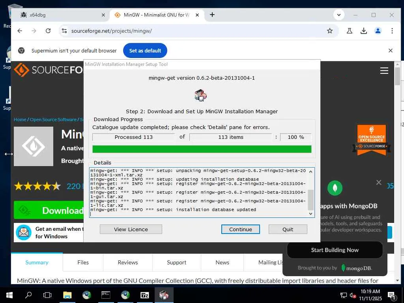
Task: Open Windows taskbar search
Action: (x=28, y=295)
